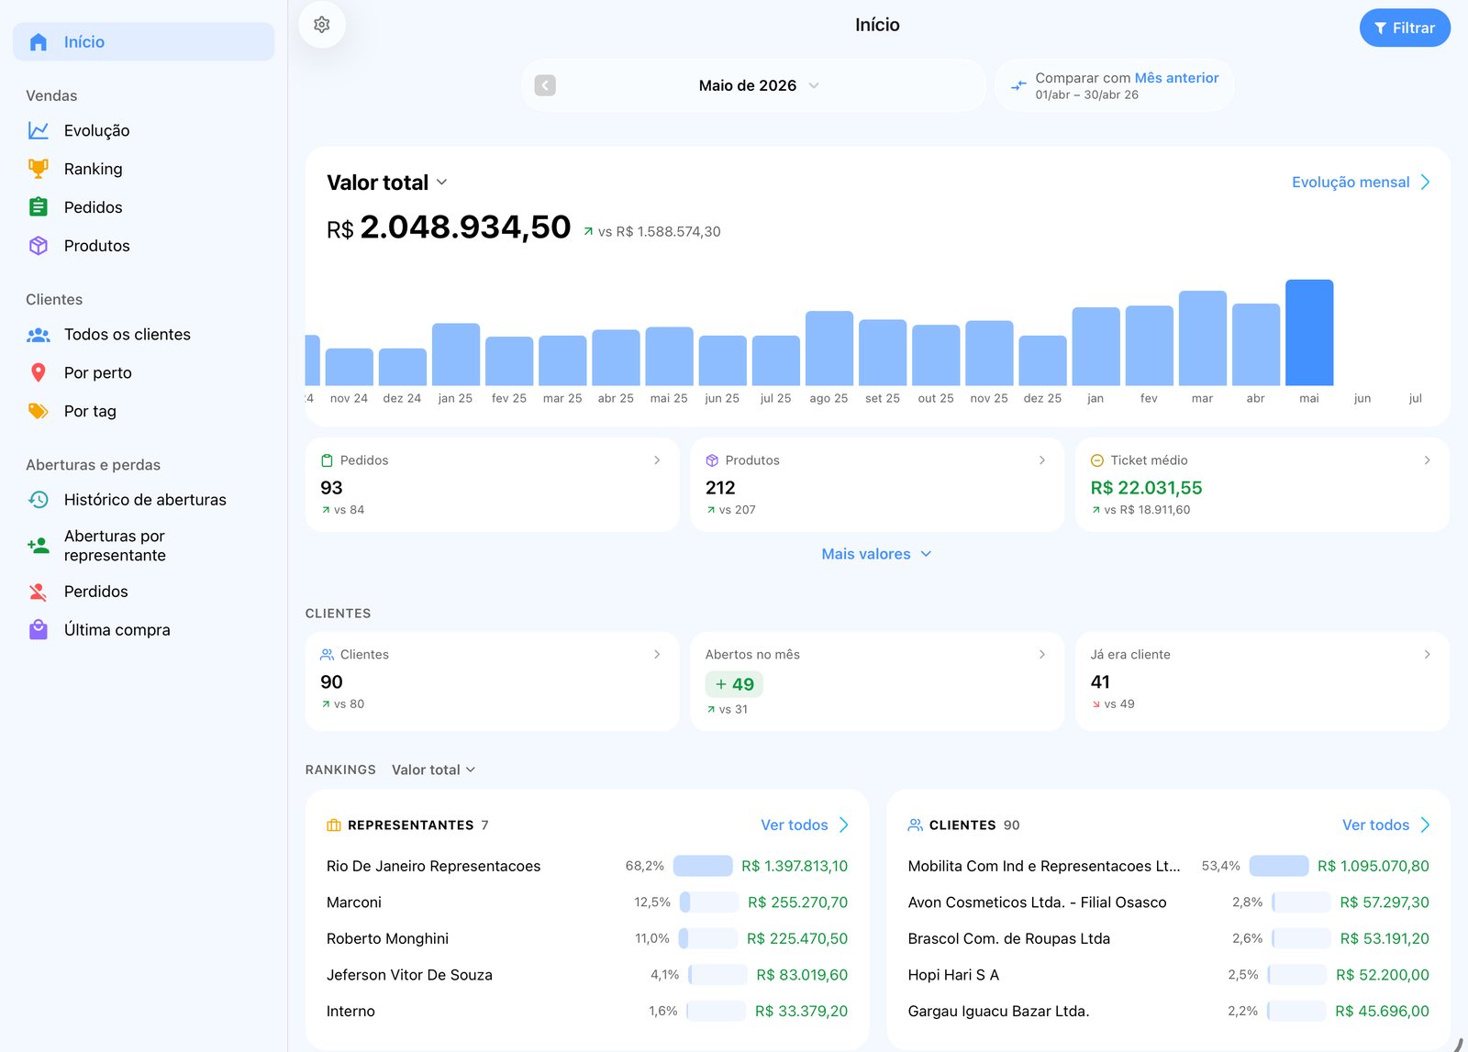Open Abertos no mês card chevron
1468x1052 pixels.
(1042, 655)
